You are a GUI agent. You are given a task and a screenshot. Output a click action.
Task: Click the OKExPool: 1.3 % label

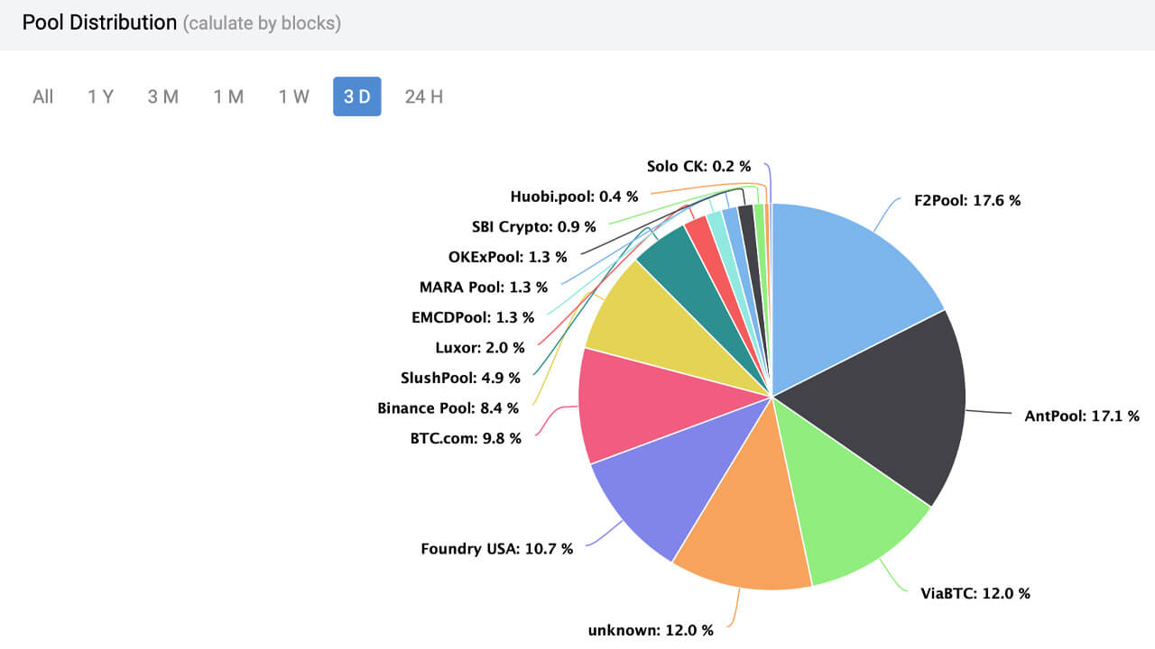tap(508, 257)
